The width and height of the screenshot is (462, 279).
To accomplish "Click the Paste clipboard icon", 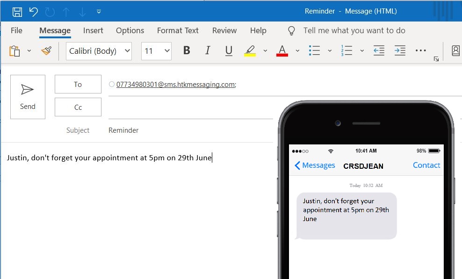I will coord(14,51).
